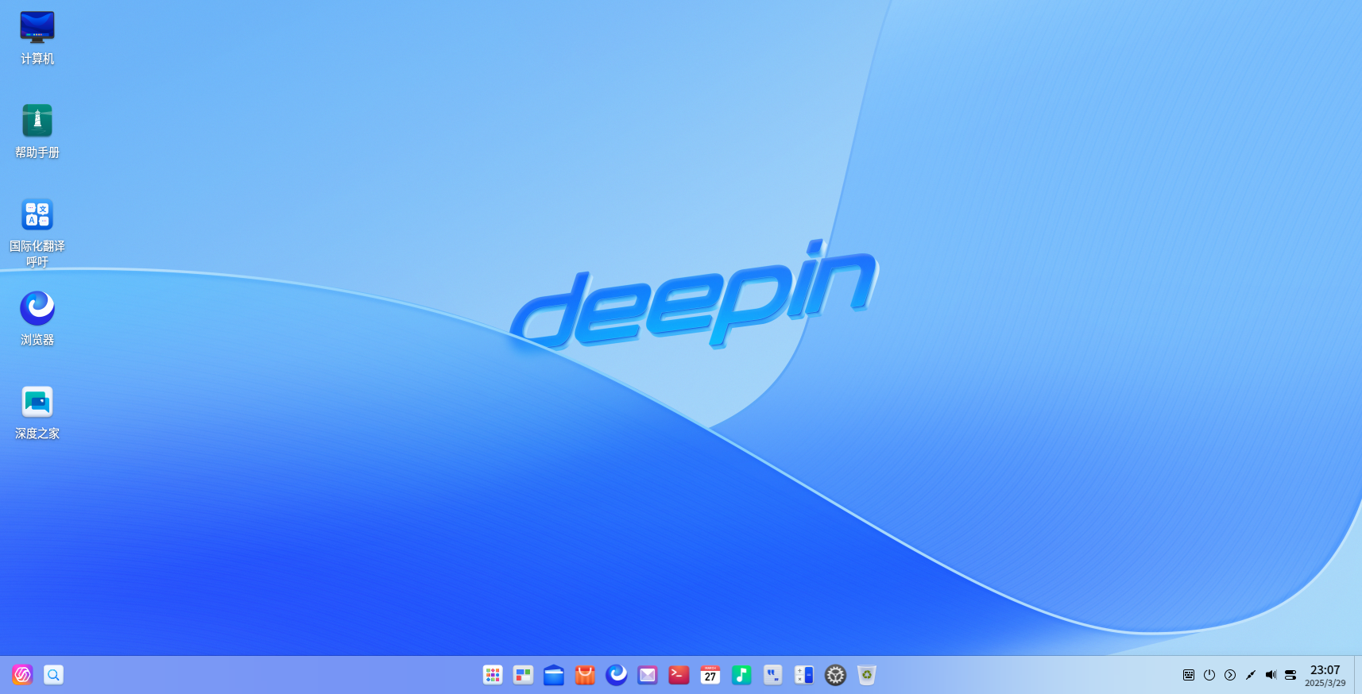Click the 23:07 clock and date
Image resolution: width=1362 pixels, height=694 pixels.
pos(1325,676)
